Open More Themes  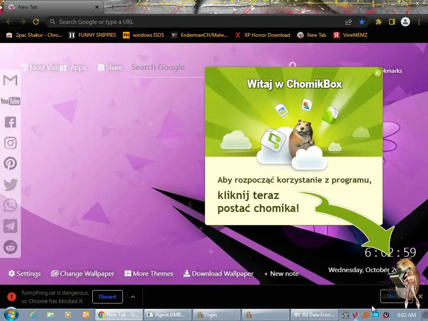(149, 273)
